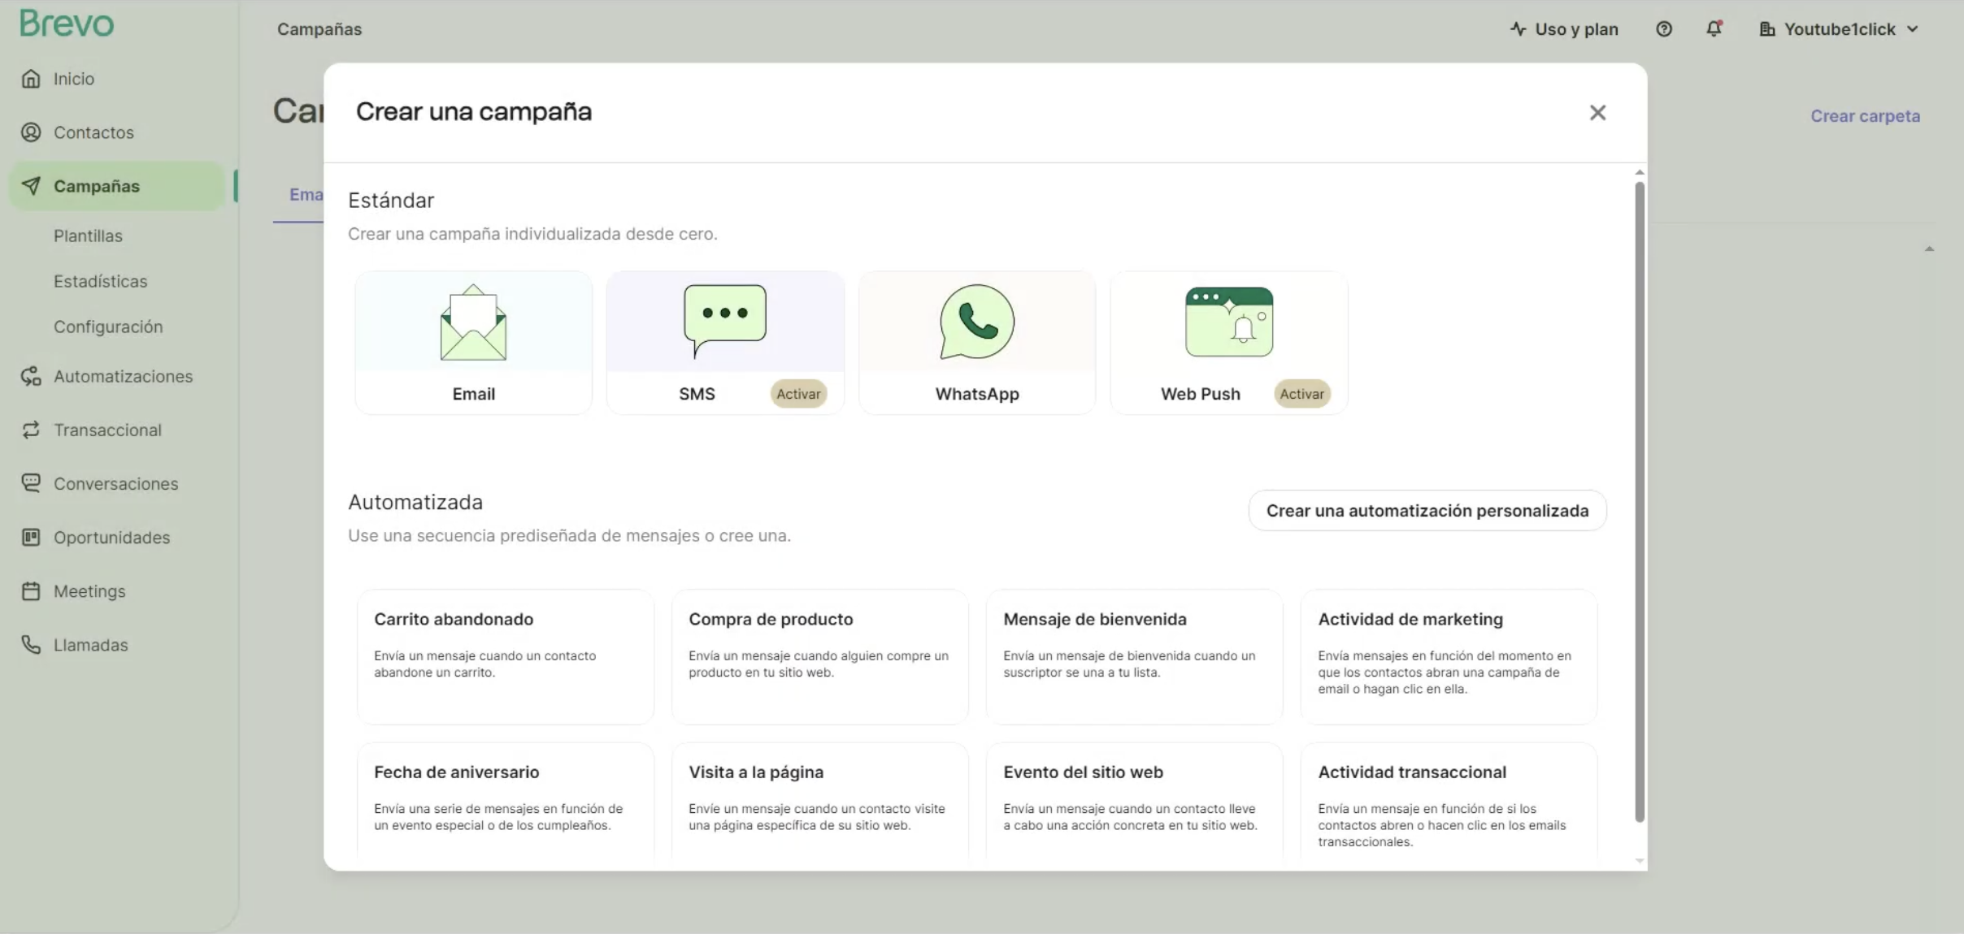Select the Transaccional icon
1964x934 pixels.
[31, 430]
